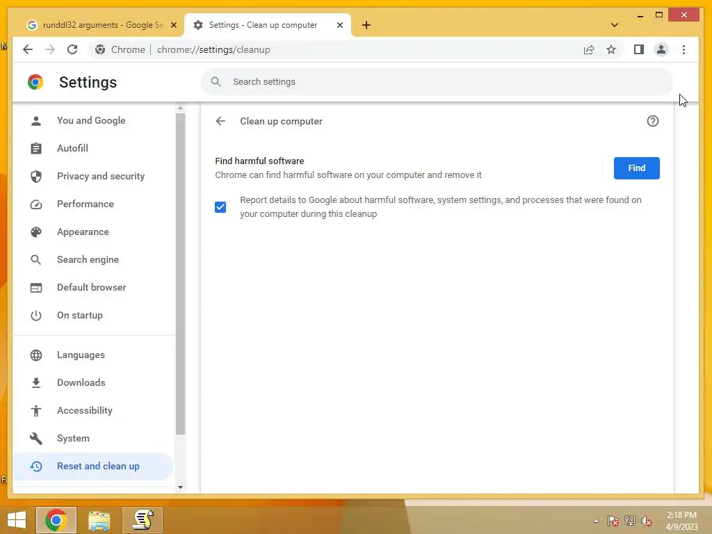Screen dimensions: 712x534
Task: Click the script scroll icon in taskbar
Action: click(x=143, y=520)
